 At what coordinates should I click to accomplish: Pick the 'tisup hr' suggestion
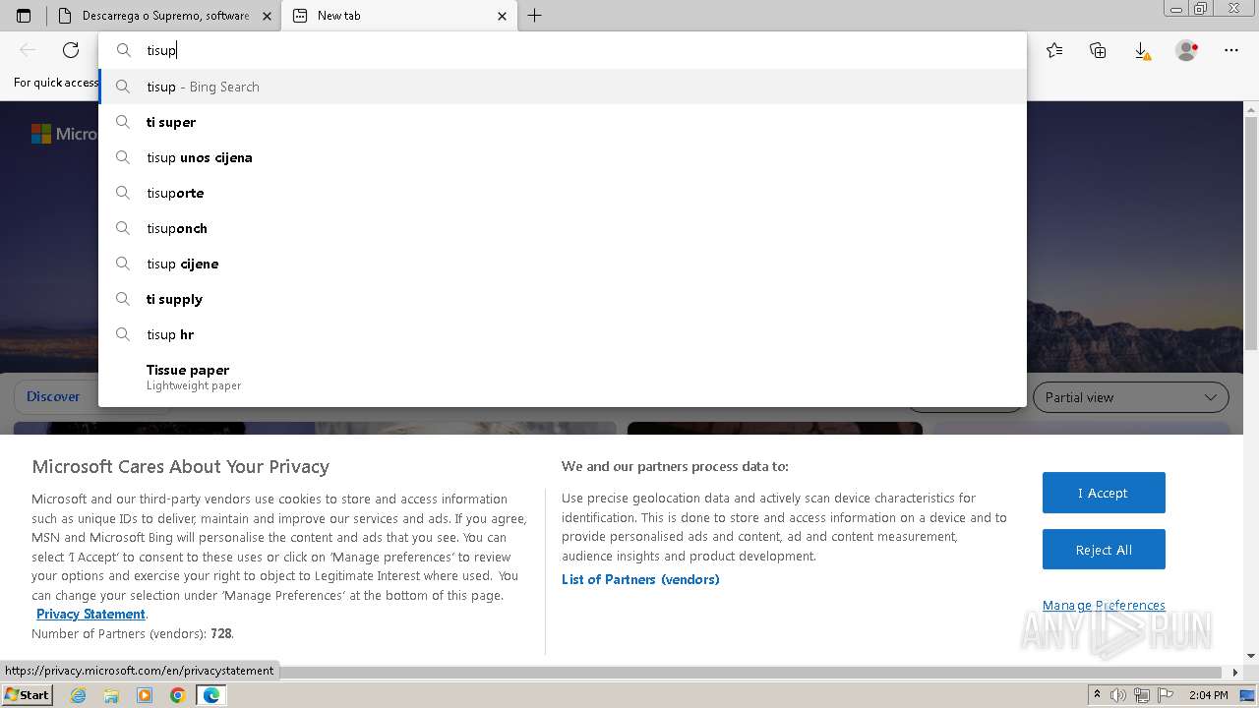pos(563,334)
